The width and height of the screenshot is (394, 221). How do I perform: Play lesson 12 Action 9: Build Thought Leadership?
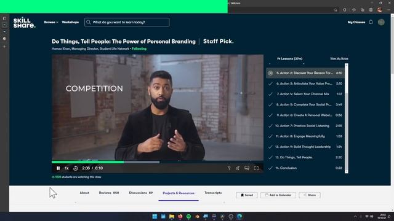[x=305, y=147]
